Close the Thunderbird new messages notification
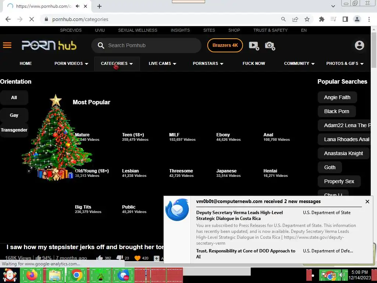377x283 pixels. 367,202
